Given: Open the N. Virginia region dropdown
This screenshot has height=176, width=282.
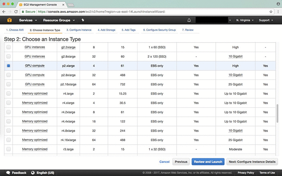Looking at the screenshot, I should pos(245,20).
